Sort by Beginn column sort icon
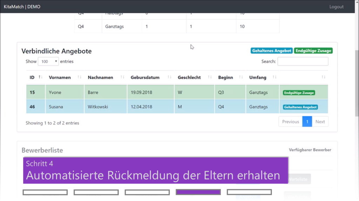This screenshot has height=201, width=359. (x=241, y=77)
